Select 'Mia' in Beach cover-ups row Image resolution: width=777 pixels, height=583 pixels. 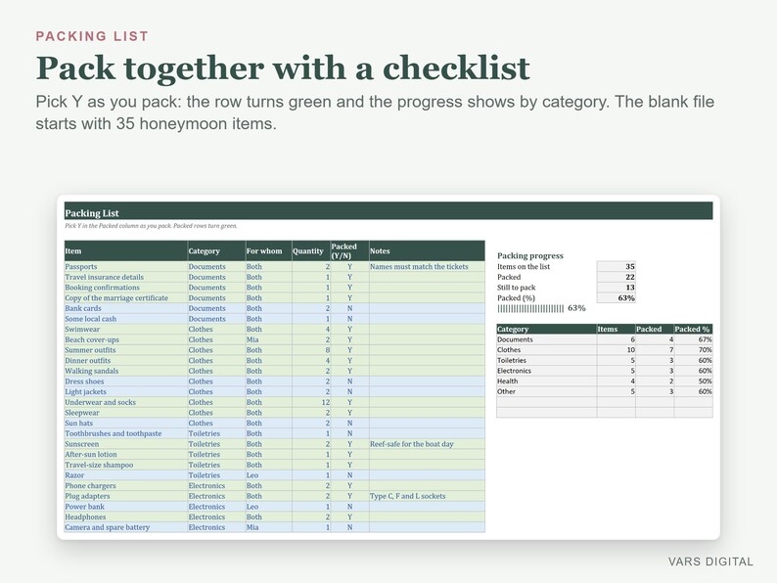268,339
